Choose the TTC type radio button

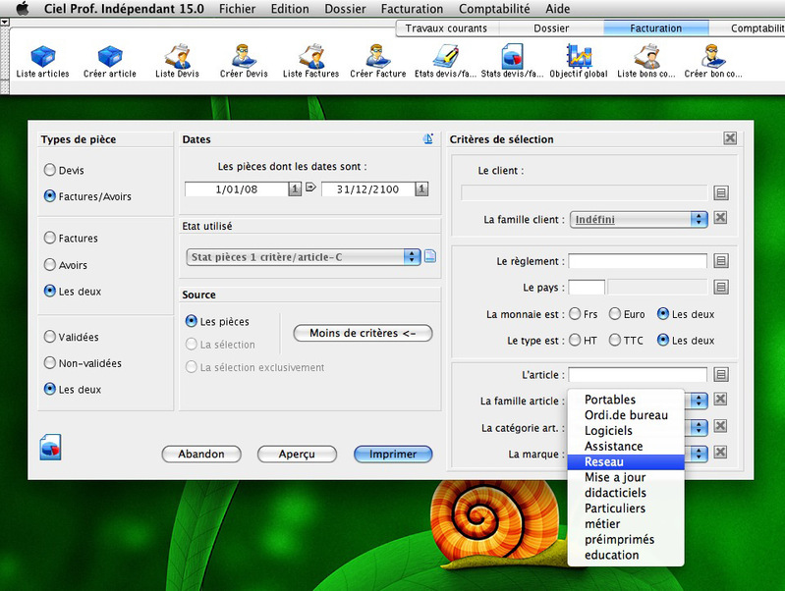pos(615,341)
